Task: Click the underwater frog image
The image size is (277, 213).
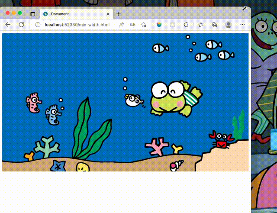Action: 125,102
